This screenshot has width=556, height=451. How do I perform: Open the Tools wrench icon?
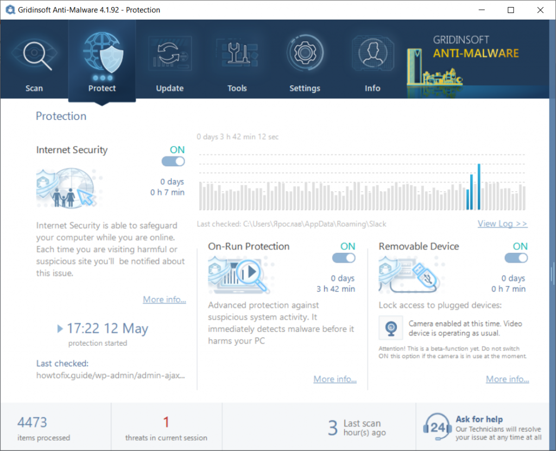point(237,54)
